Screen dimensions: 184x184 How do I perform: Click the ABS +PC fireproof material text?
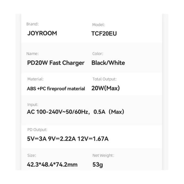tap(56, 89)
